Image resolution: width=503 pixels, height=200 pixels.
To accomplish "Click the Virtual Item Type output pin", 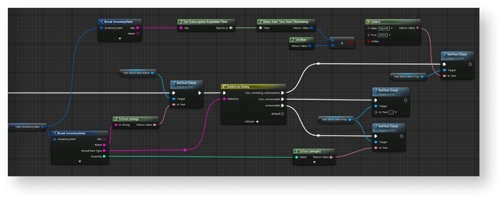I will (104, 150).
